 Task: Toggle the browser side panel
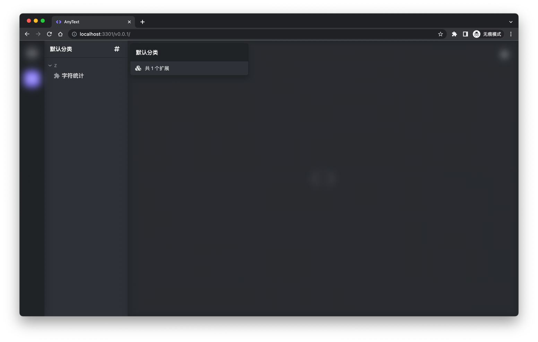[465, 34]
